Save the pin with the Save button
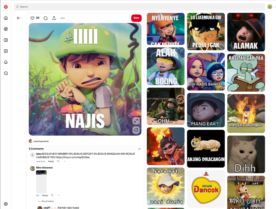The width and height of the screenshot is (276, 209). [136, 18]
